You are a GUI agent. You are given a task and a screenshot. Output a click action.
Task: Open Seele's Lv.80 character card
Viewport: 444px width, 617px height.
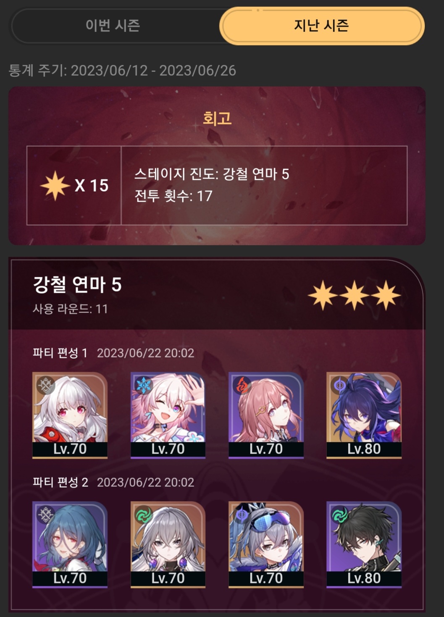[x=364, y=415]
